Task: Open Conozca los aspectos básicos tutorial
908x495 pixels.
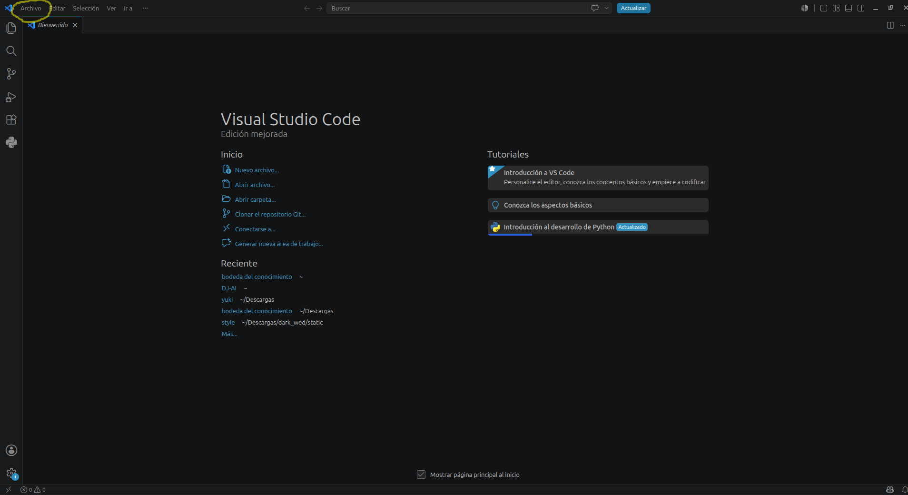Action: [x=598, y=205]
